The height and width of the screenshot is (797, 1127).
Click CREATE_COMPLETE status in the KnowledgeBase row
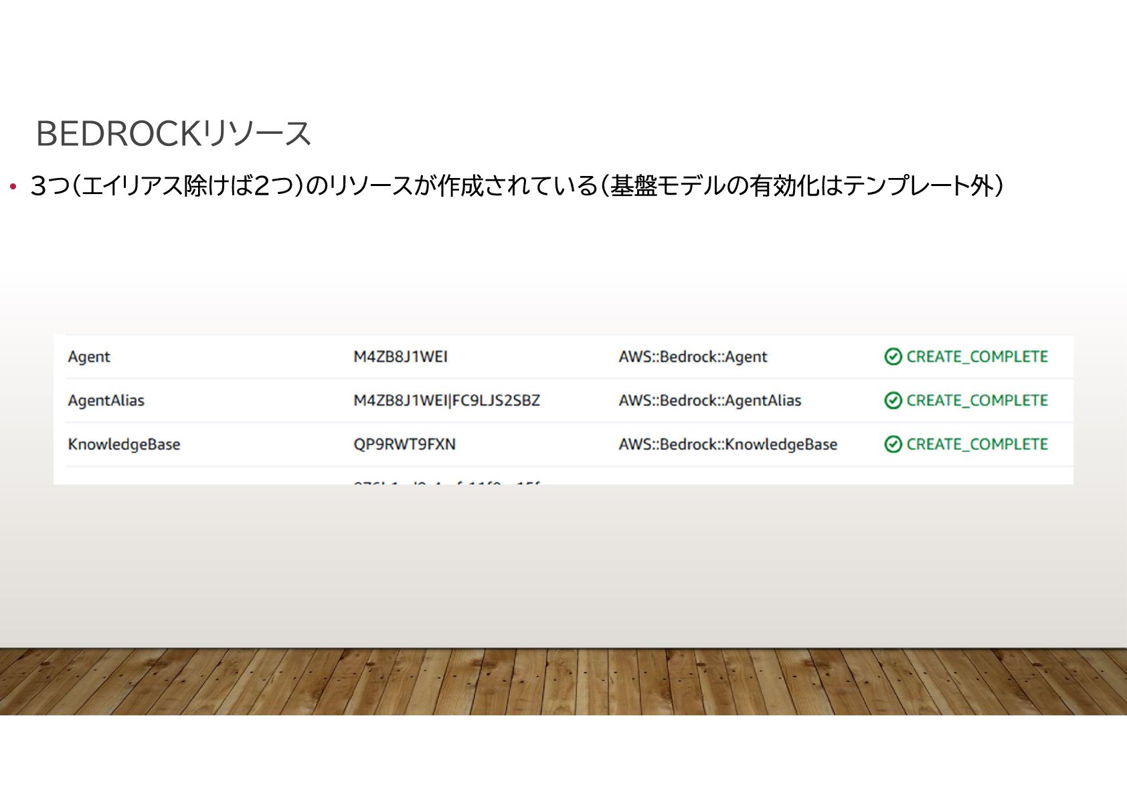pos(977,444)
